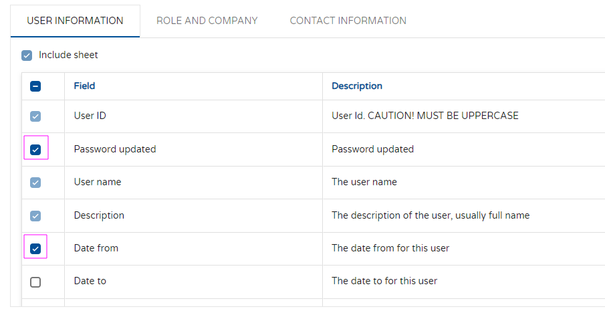Image resolution: width=605 pixels, height=311 pixels.
Task: Toggle the Include sheet checkbox
Action: pos(27,56)
